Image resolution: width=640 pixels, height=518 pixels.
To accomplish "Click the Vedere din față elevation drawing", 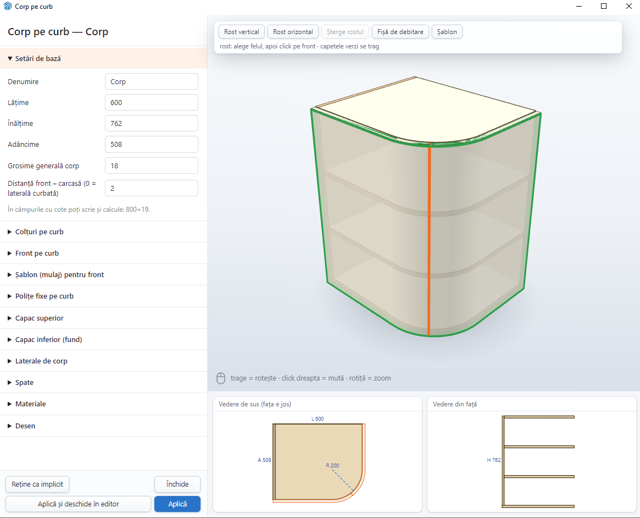I will click(538, 461).
